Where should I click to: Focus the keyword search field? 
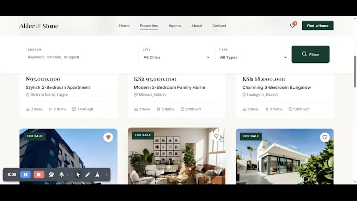(81, 57)
